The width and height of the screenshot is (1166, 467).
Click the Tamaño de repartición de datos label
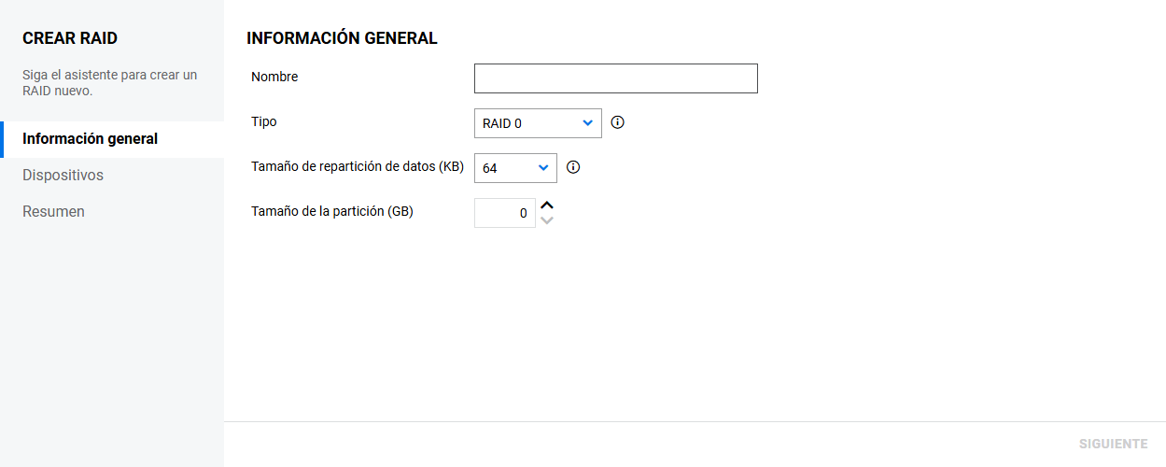(x=358, y=166)
